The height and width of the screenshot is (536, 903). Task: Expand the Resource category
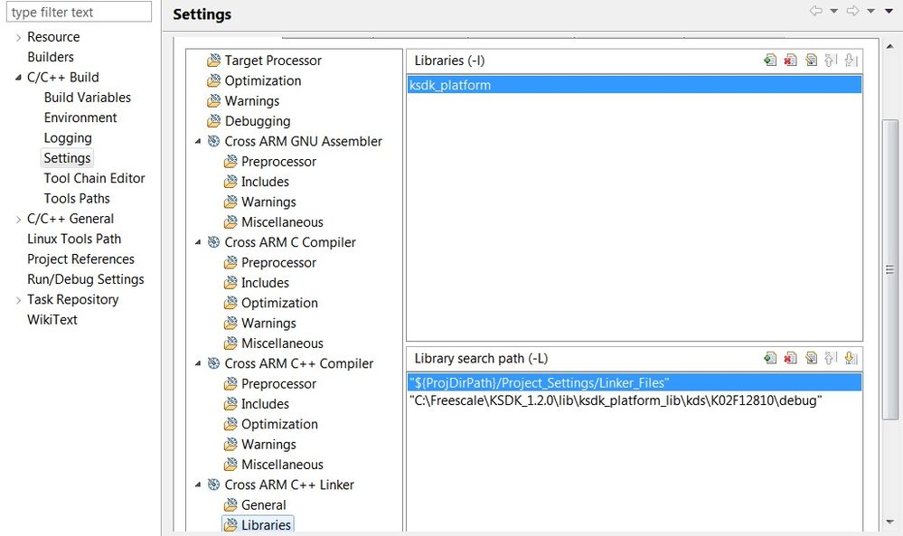point(18,37)
